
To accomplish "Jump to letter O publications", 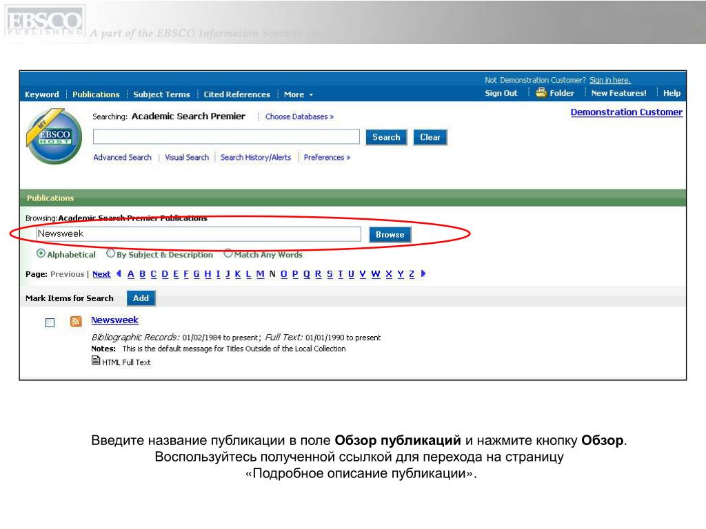I will [283, 274].
